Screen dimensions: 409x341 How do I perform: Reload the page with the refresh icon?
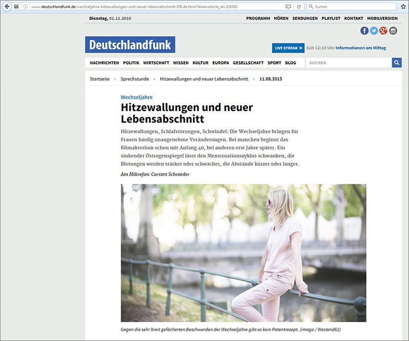point(299,7)
